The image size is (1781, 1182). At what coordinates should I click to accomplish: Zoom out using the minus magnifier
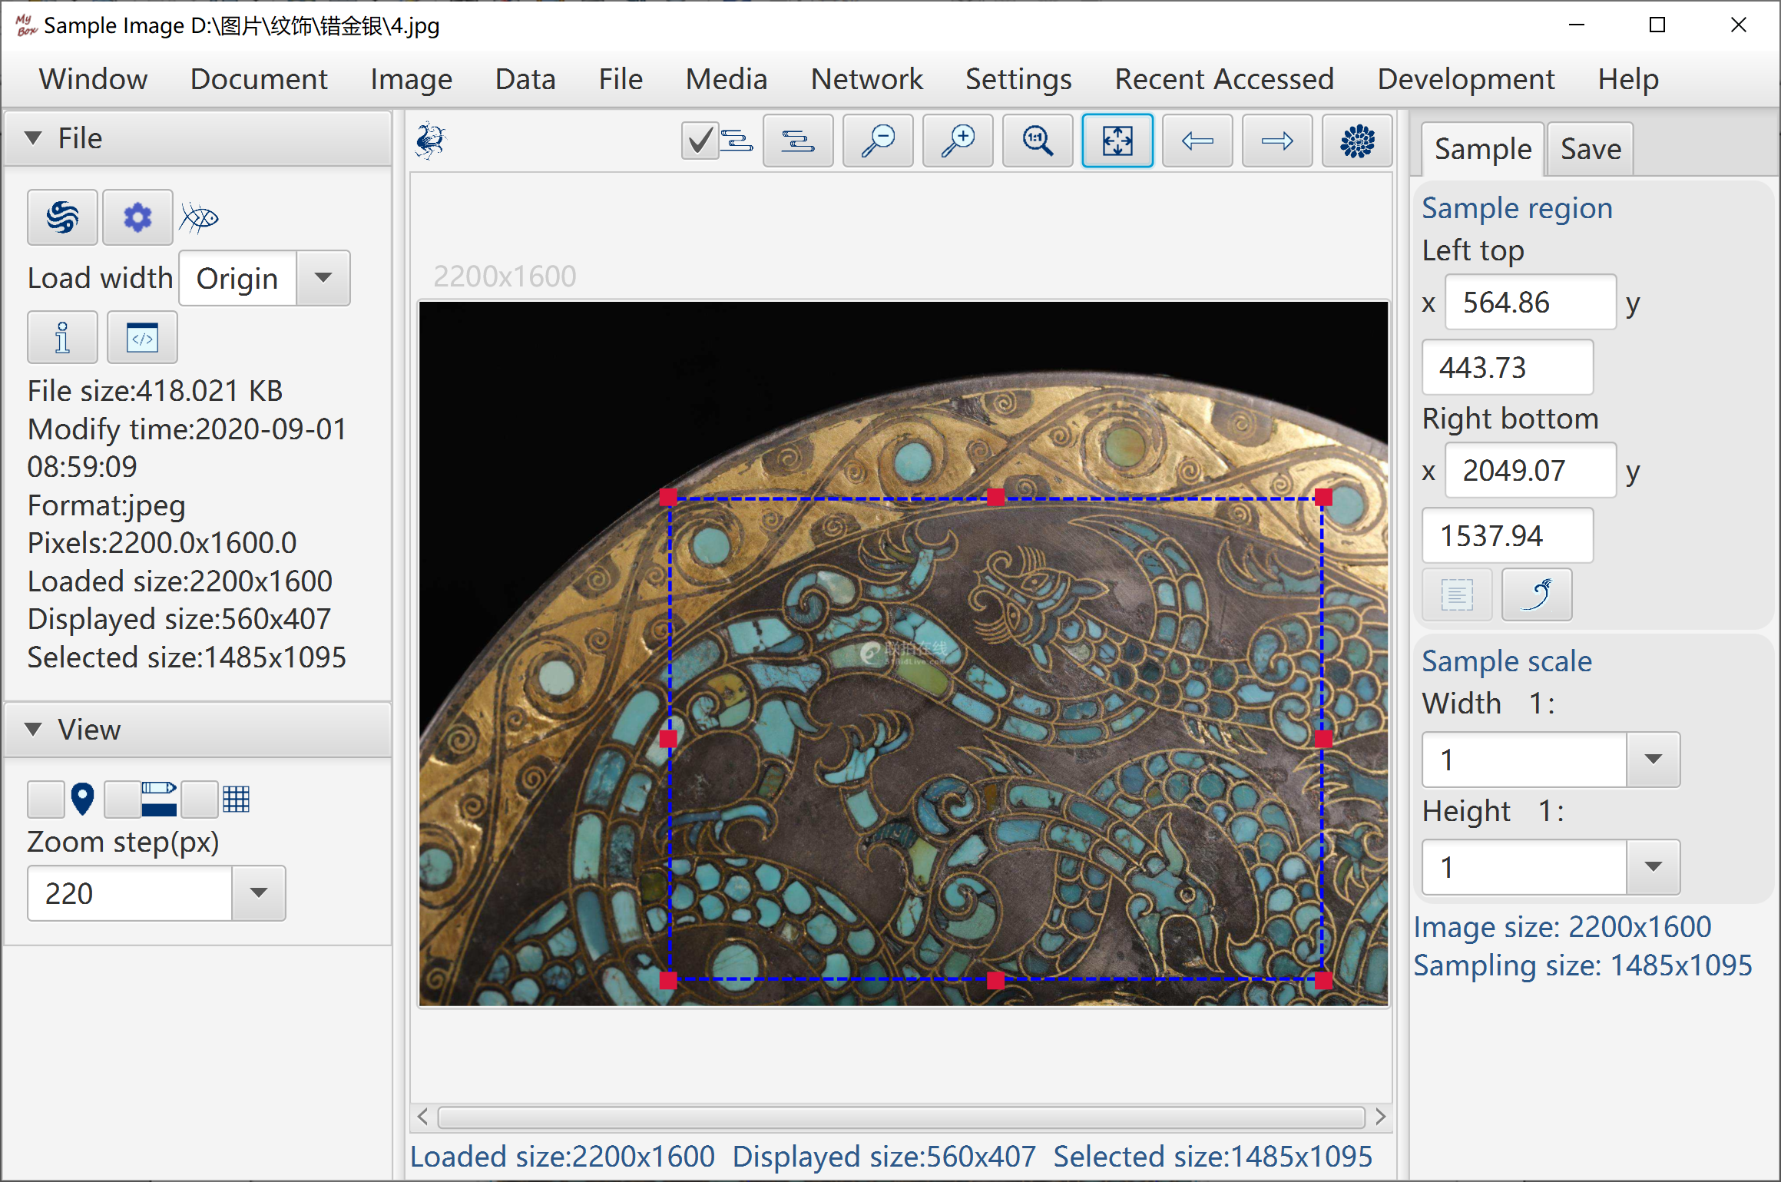pyautogui.click(x=878, y=141)
